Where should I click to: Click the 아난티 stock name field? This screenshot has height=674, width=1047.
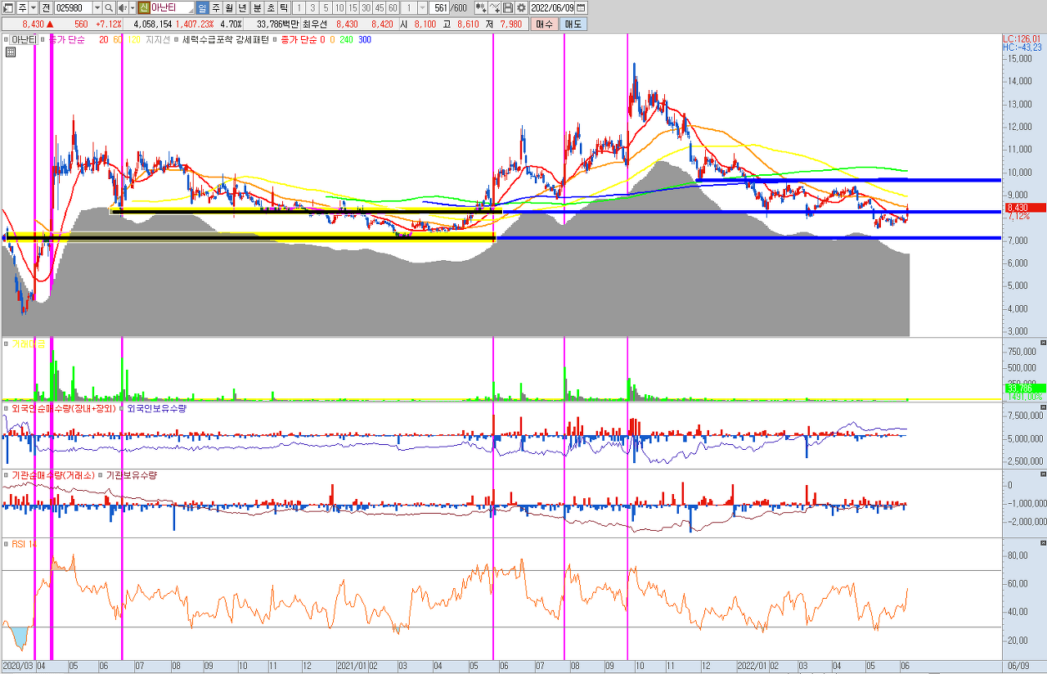(173, 7)
